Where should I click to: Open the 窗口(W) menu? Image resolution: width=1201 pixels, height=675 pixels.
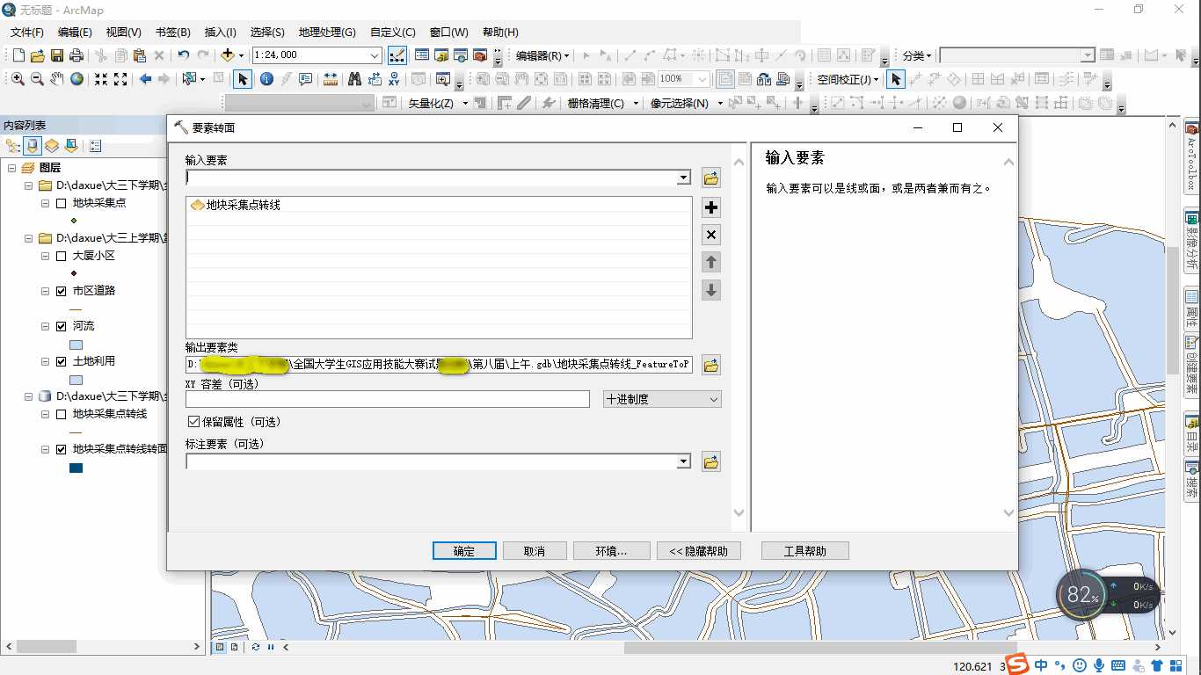pos(449,32)
